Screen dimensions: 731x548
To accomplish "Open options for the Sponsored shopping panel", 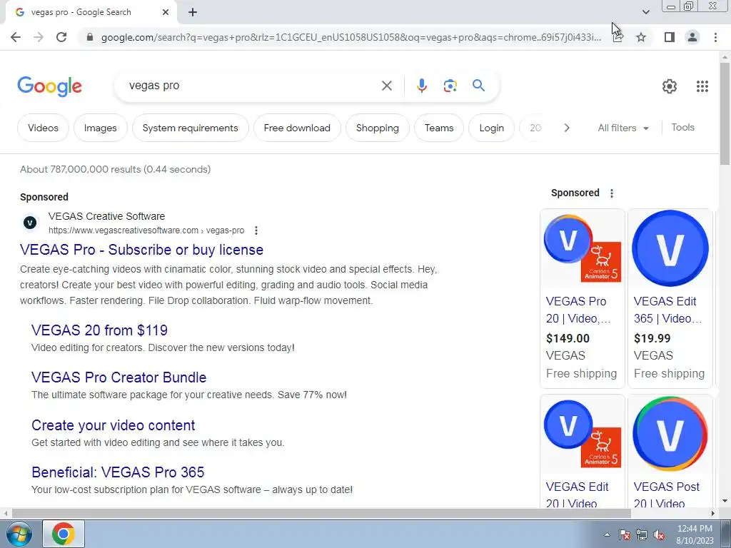I will [612, 193].
